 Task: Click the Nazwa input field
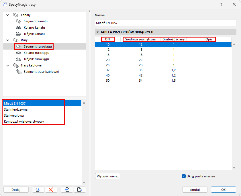click(165, 23)
